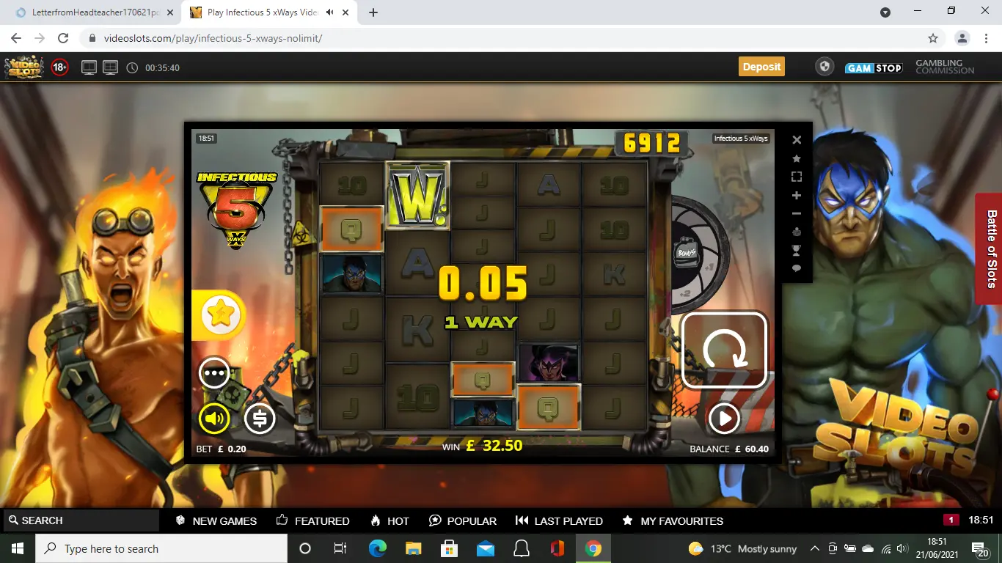
Task: Click the person icon above the trophy
Action: pos(797,232)
